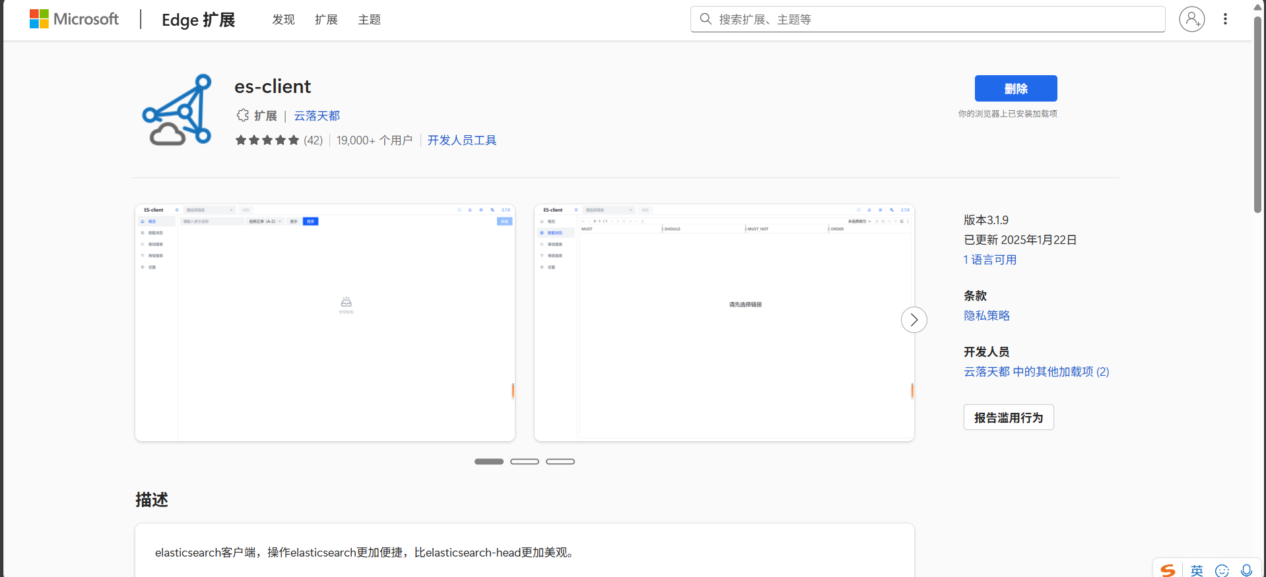Open second screenshot thumbnail showing MUST columns
Viewport: 1266px width, 577px height.
[724, 322]
